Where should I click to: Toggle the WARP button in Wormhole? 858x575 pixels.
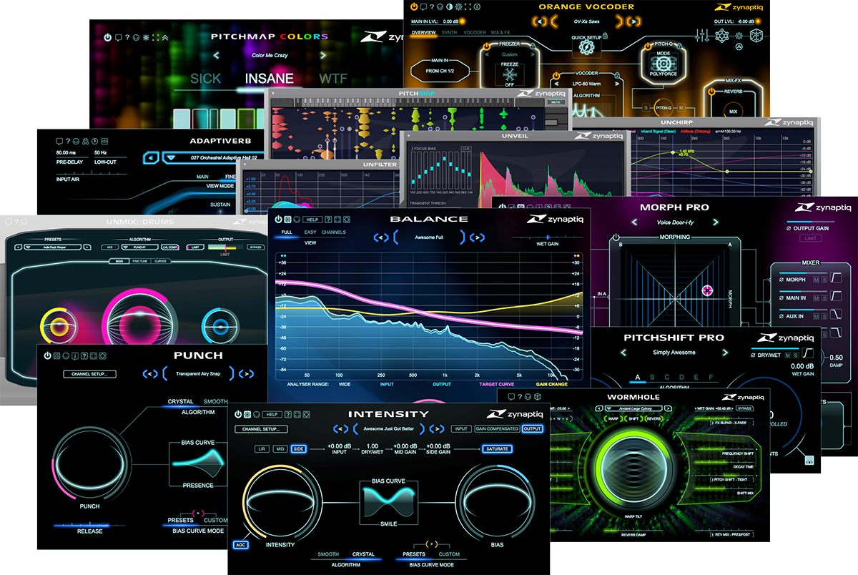[613, 418]
